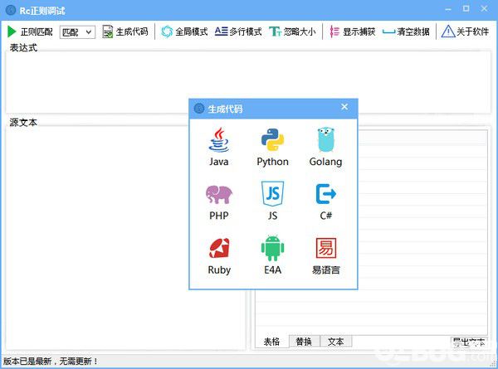498x369 pixels.
Task: Toggle 全局模式 global mode
Action: click(x=184, y=32)
